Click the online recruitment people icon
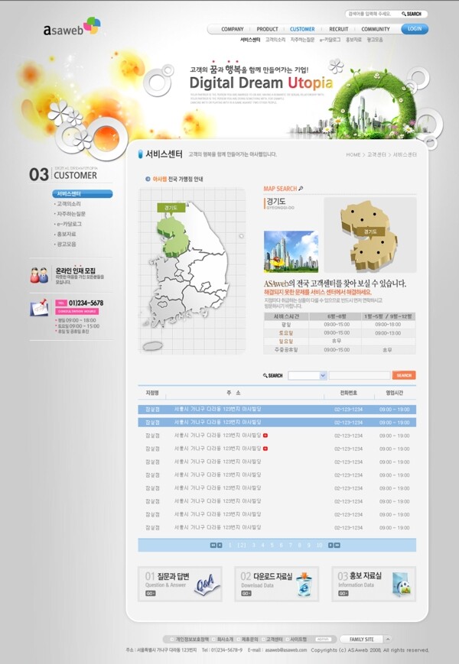 pyautogui.click(x=39, y=275)
